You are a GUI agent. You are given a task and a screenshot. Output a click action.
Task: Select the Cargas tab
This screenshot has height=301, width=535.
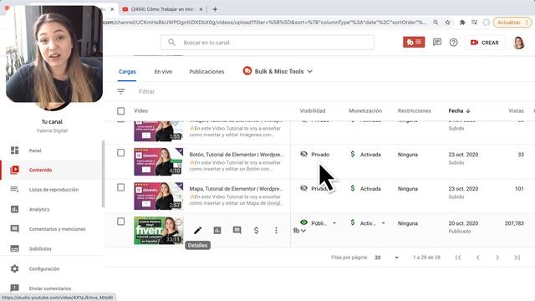pyautogui.click(x=127, y=72)
